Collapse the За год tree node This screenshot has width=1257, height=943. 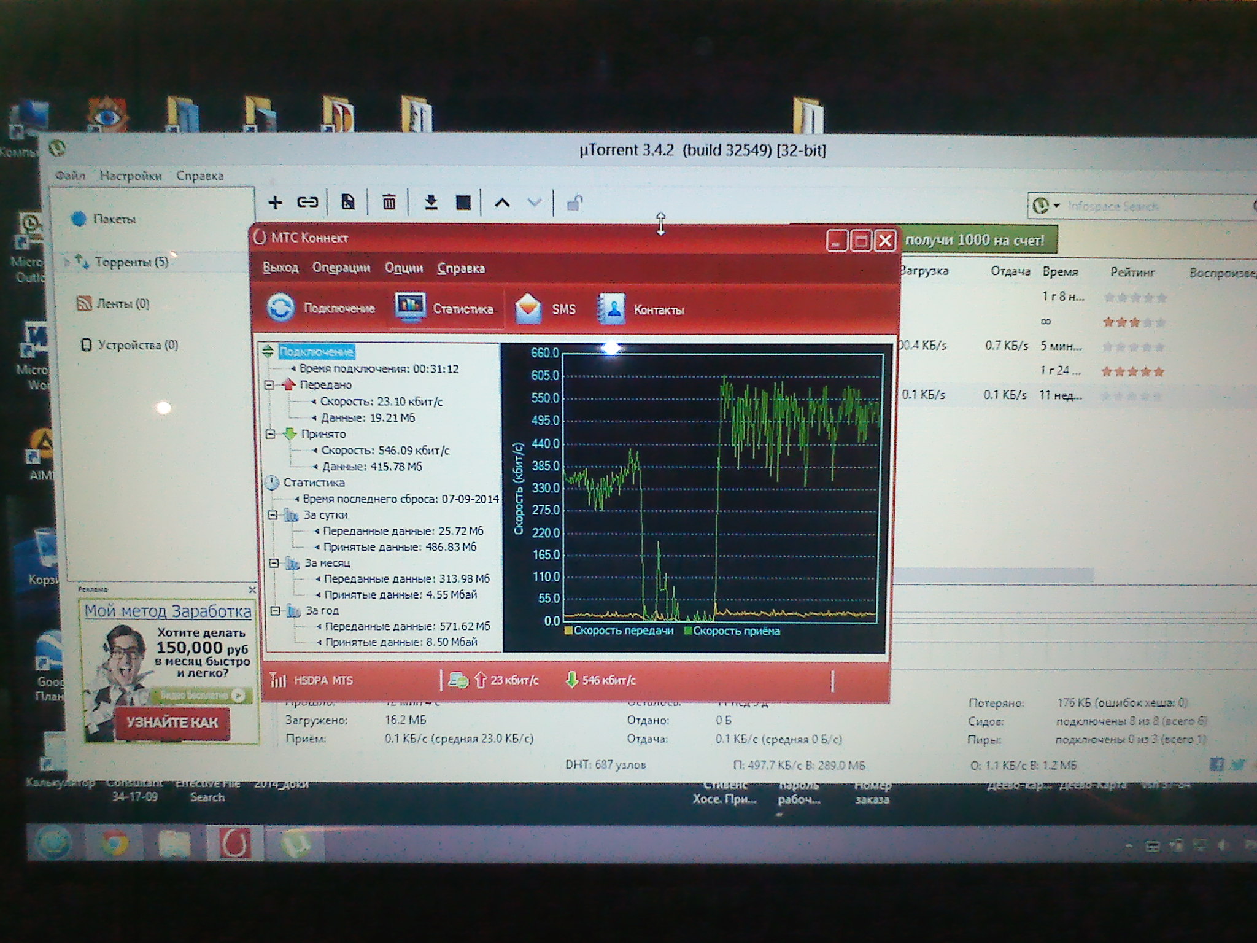coord(275,611)
